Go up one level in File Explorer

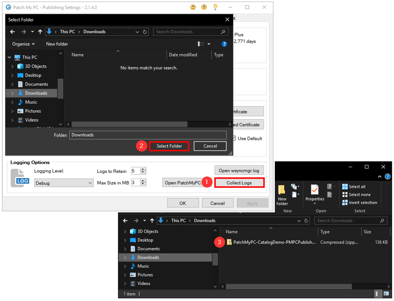[152, 221]
